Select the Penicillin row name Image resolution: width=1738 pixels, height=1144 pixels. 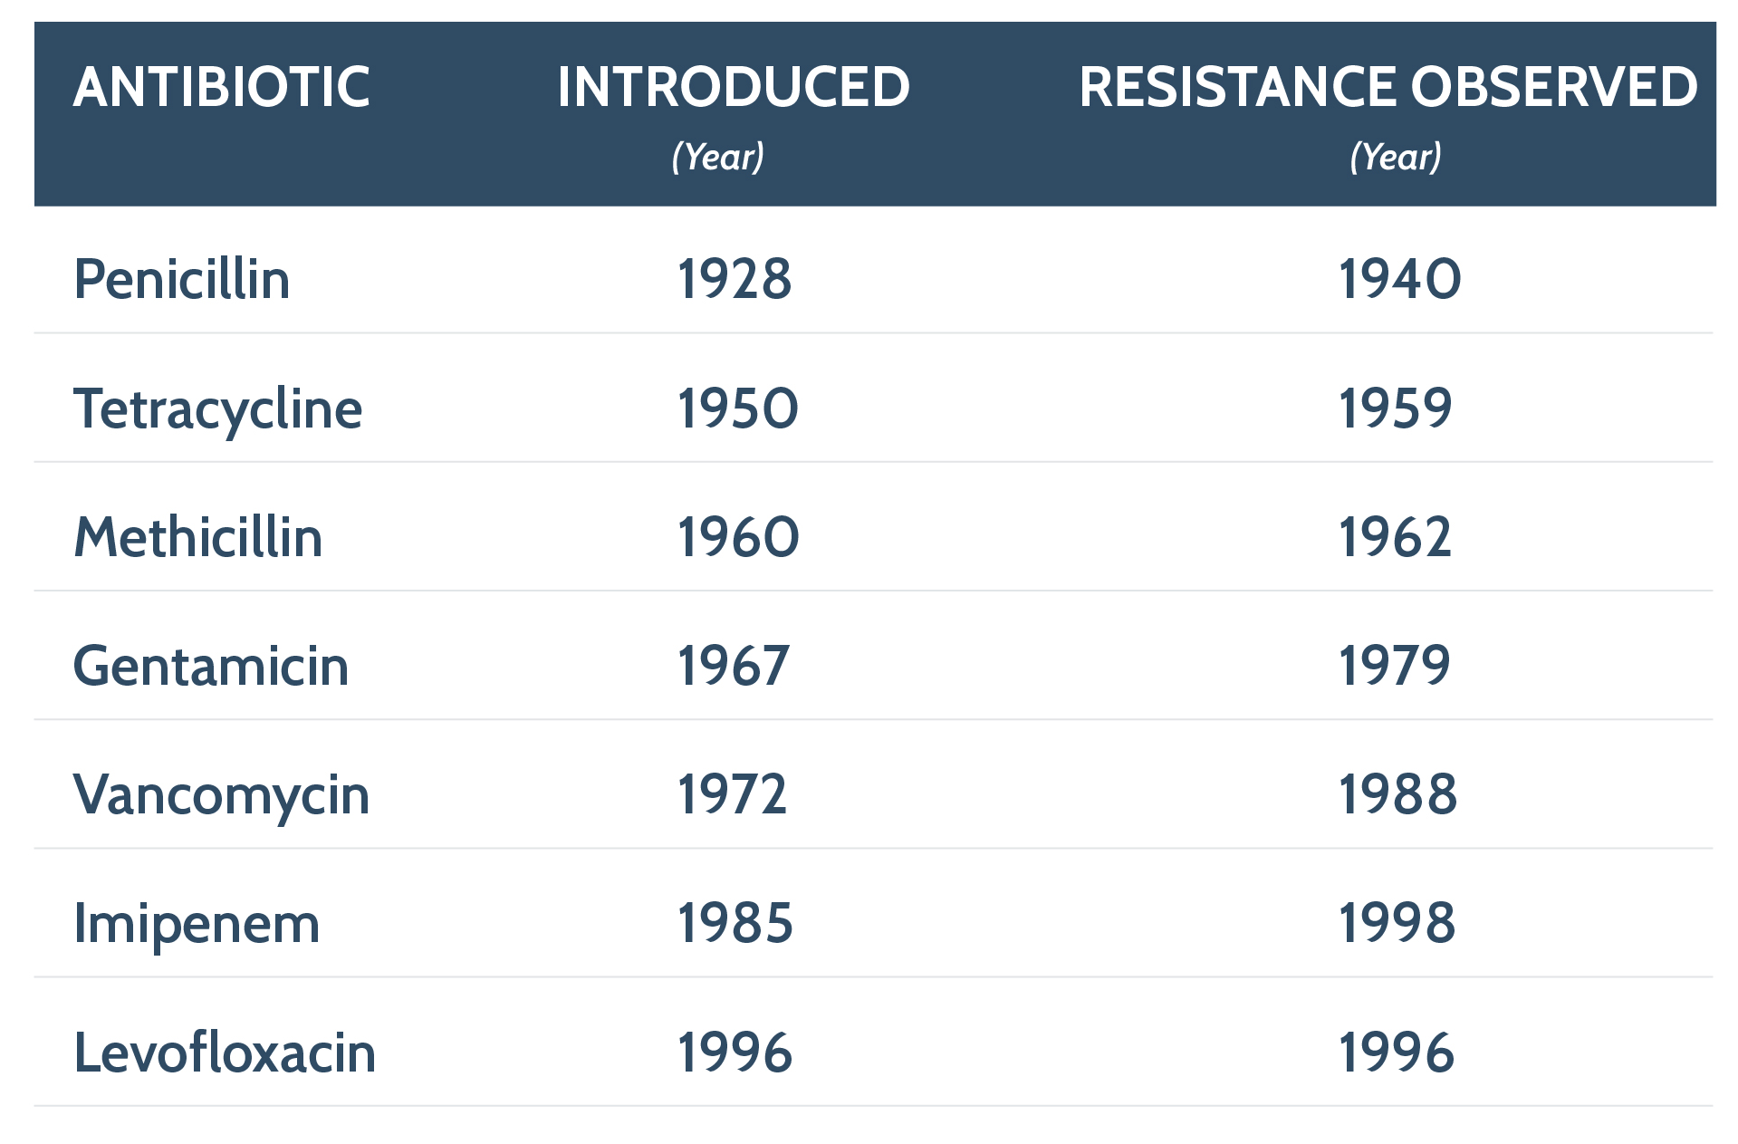[182, 279]
